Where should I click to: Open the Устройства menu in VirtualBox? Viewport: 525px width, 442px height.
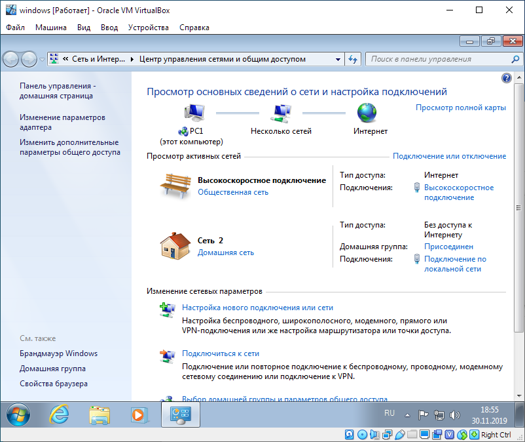point(149,28)
